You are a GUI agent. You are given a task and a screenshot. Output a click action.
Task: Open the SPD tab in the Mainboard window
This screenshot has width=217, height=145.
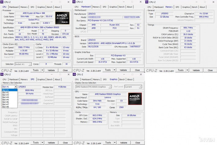pos(105,7)
